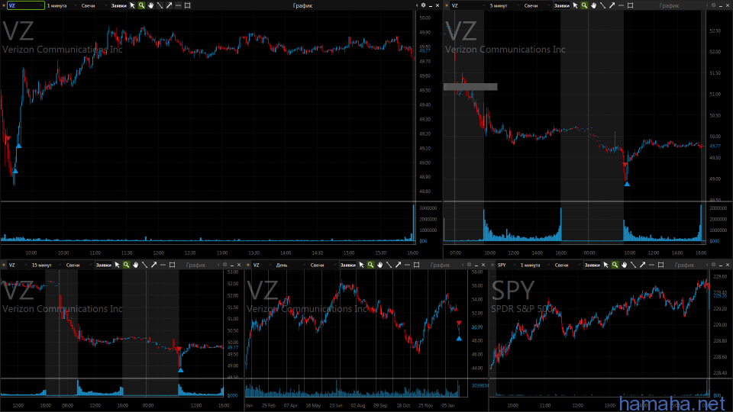733x412 pixels.
Task: Toggle Заявки in 5 минут chart
Action: pos(561,5)
